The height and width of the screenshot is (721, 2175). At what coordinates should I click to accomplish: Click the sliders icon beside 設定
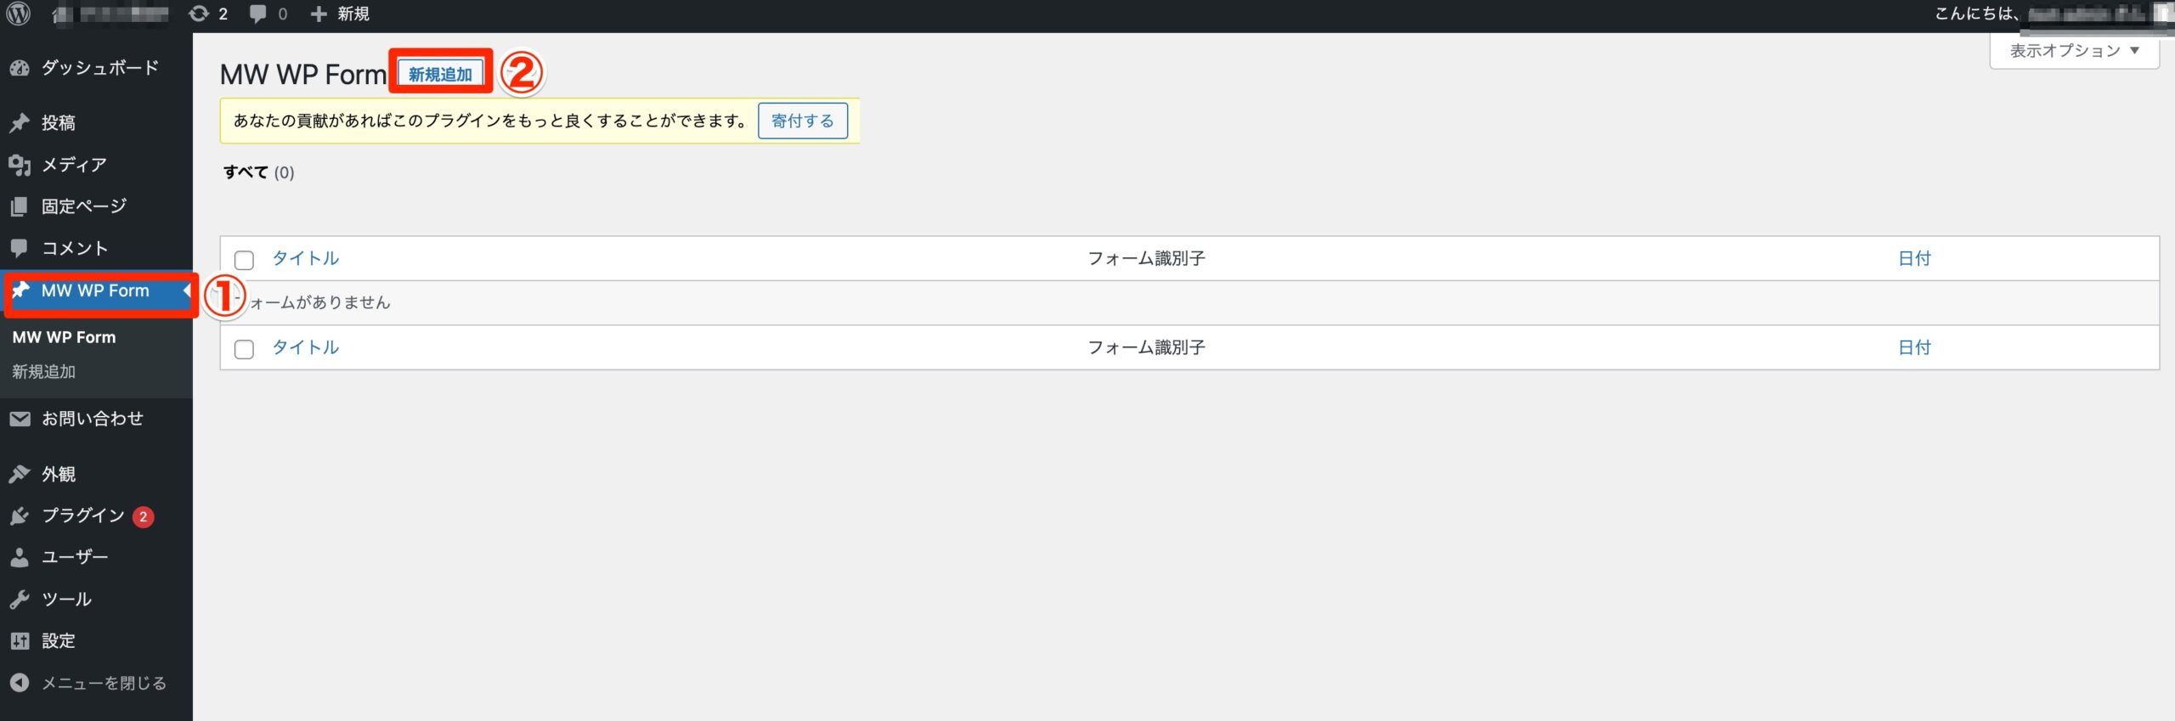pyautogui.click(x=20, y=641)
